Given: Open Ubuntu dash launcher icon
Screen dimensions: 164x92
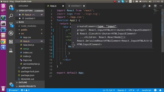Looking at the screenshot, I should coord(3,6).
